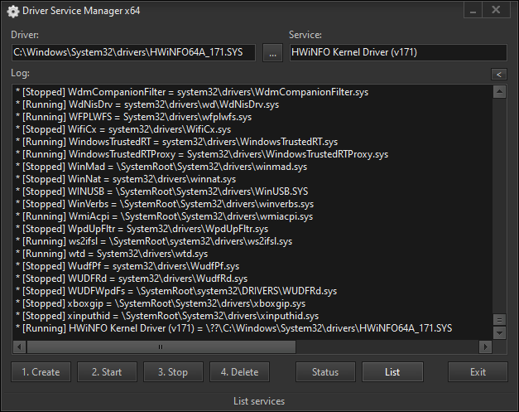
Task: Select the WinMad log line
Action: [161, 167]
